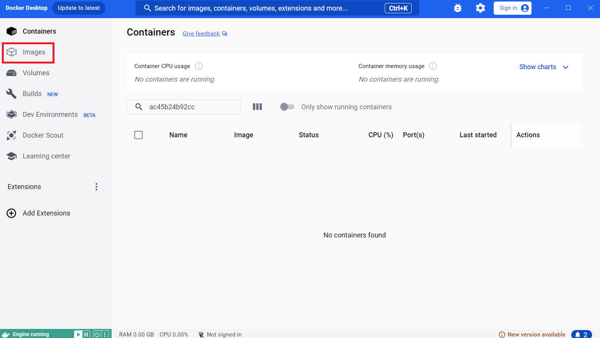Expand Show charts

point(544,67)
